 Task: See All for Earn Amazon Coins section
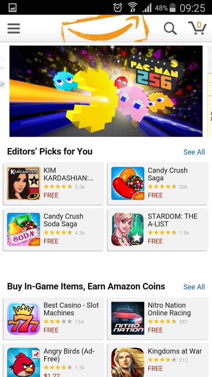[x=194, y=287]
